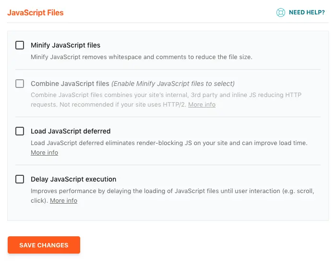The width and height of the screenshot is (336, 268).
Task: Check the Delay JavaScript execution box
Action: click(20, 179)
